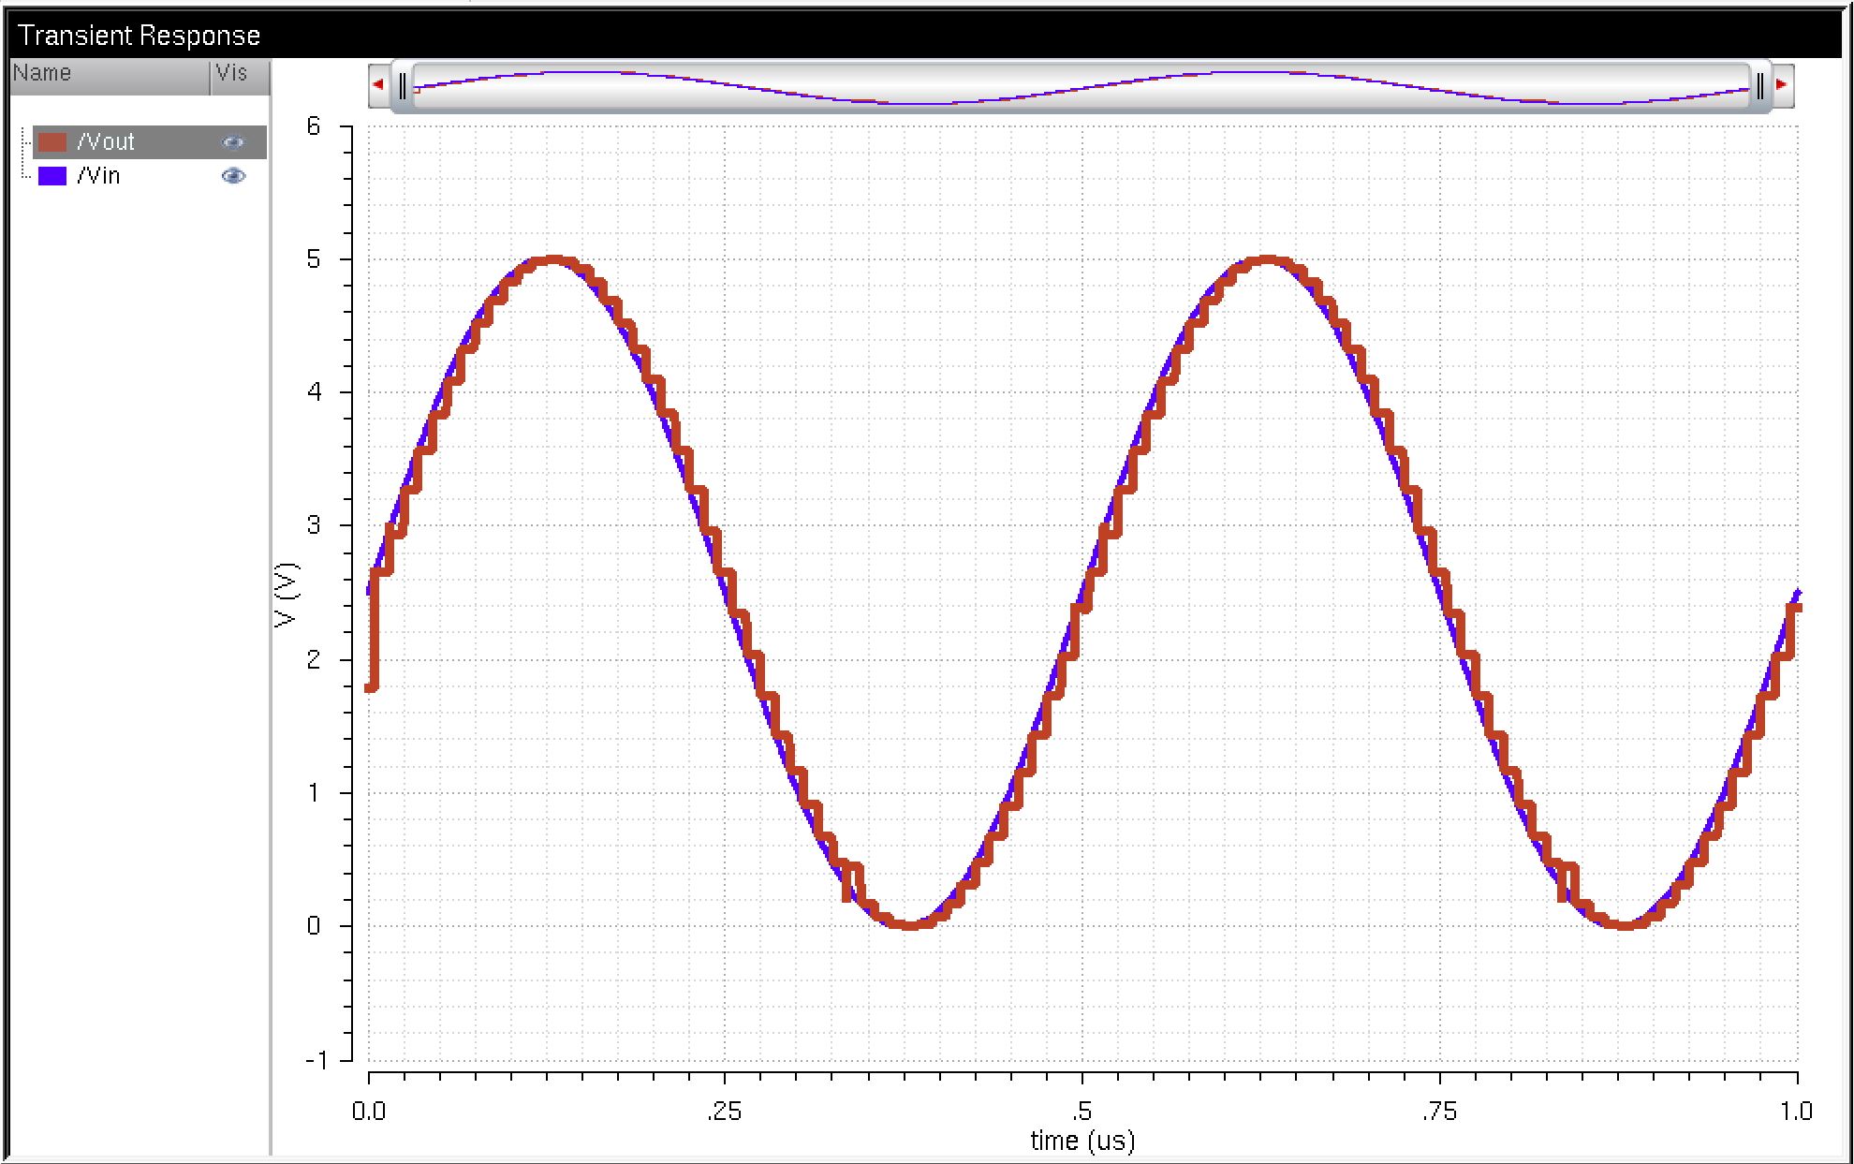Click the 0.0 time axis tick label

(x=369, y=1112)
